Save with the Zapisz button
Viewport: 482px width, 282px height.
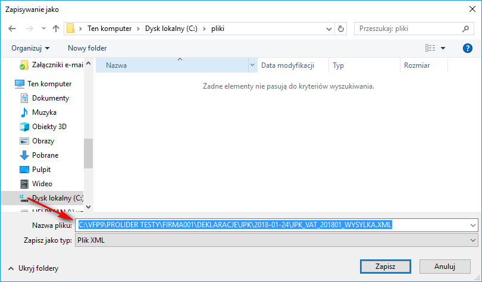(x=385, y=267)
